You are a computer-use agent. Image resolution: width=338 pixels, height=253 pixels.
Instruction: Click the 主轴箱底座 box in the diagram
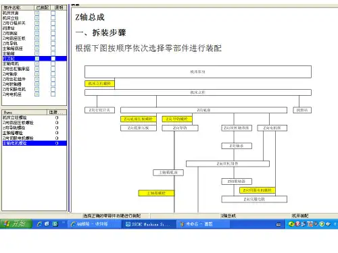168,173
